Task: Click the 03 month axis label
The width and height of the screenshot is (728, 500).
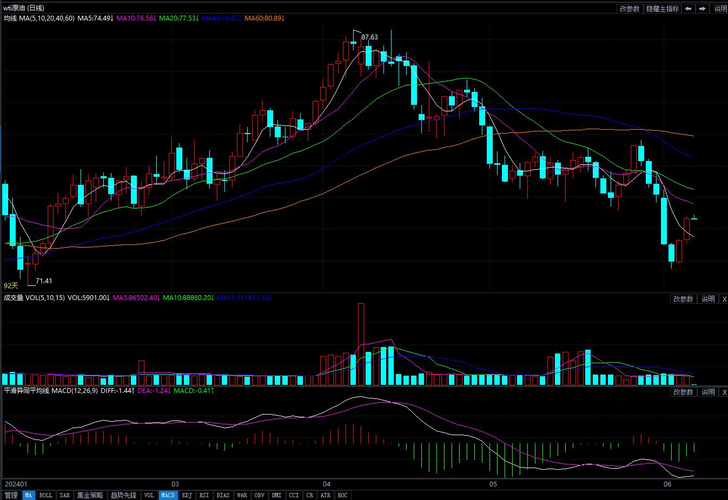Action: point(175,484)
